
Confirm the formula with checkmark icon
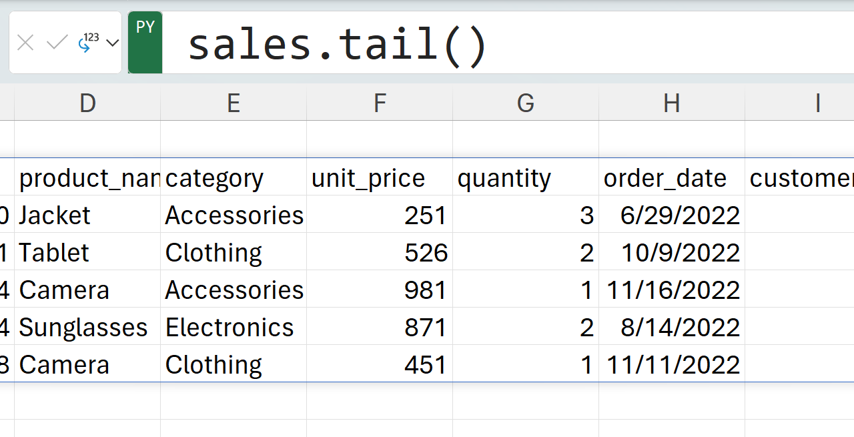57,43
